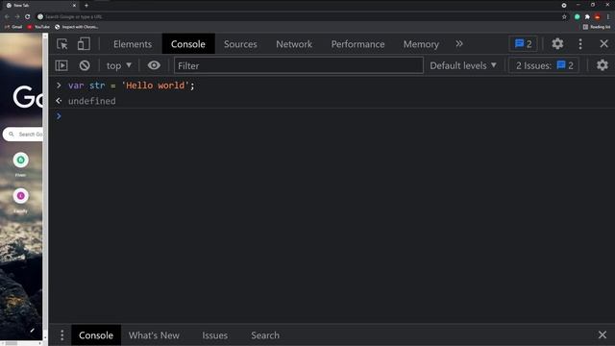This screenshot has height=346, width=615.
Task: Switch to Issues drawer tab
Action: pos(215,335)
